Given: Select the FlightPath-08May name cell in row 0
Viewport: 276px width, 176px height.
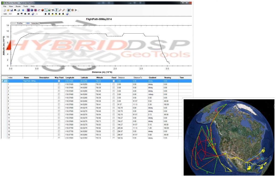Looking at the screenshot, I should pyautogui.click(x=30, y=81).
